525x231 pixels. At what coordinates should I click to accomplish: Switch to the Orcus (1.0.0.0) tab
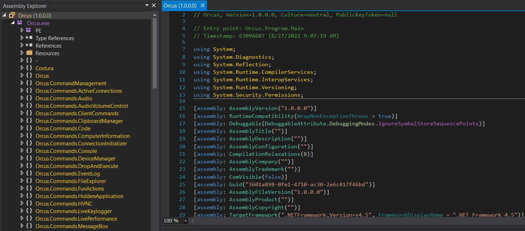[x=180, y=5]
